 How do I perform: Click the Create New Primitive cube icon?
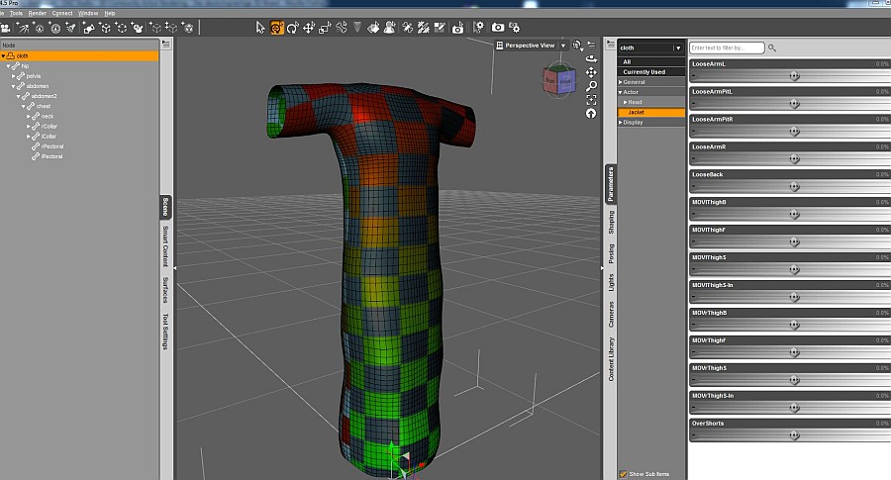[x=105, y=28]
